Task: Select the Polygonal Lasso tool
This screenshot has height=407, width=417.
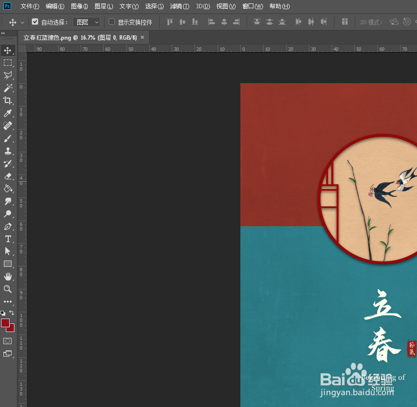Action: click(x=8, y=75)
